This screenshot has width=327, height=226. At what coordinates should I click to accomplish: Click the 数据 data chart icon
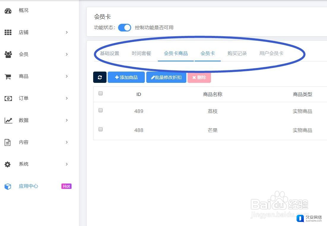point(8,120)
